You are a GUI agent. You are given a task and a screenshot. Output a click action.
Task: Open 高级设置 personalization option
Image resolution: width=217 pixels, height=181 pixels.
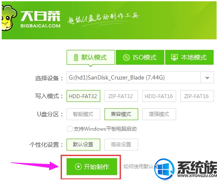click(121, 145)
